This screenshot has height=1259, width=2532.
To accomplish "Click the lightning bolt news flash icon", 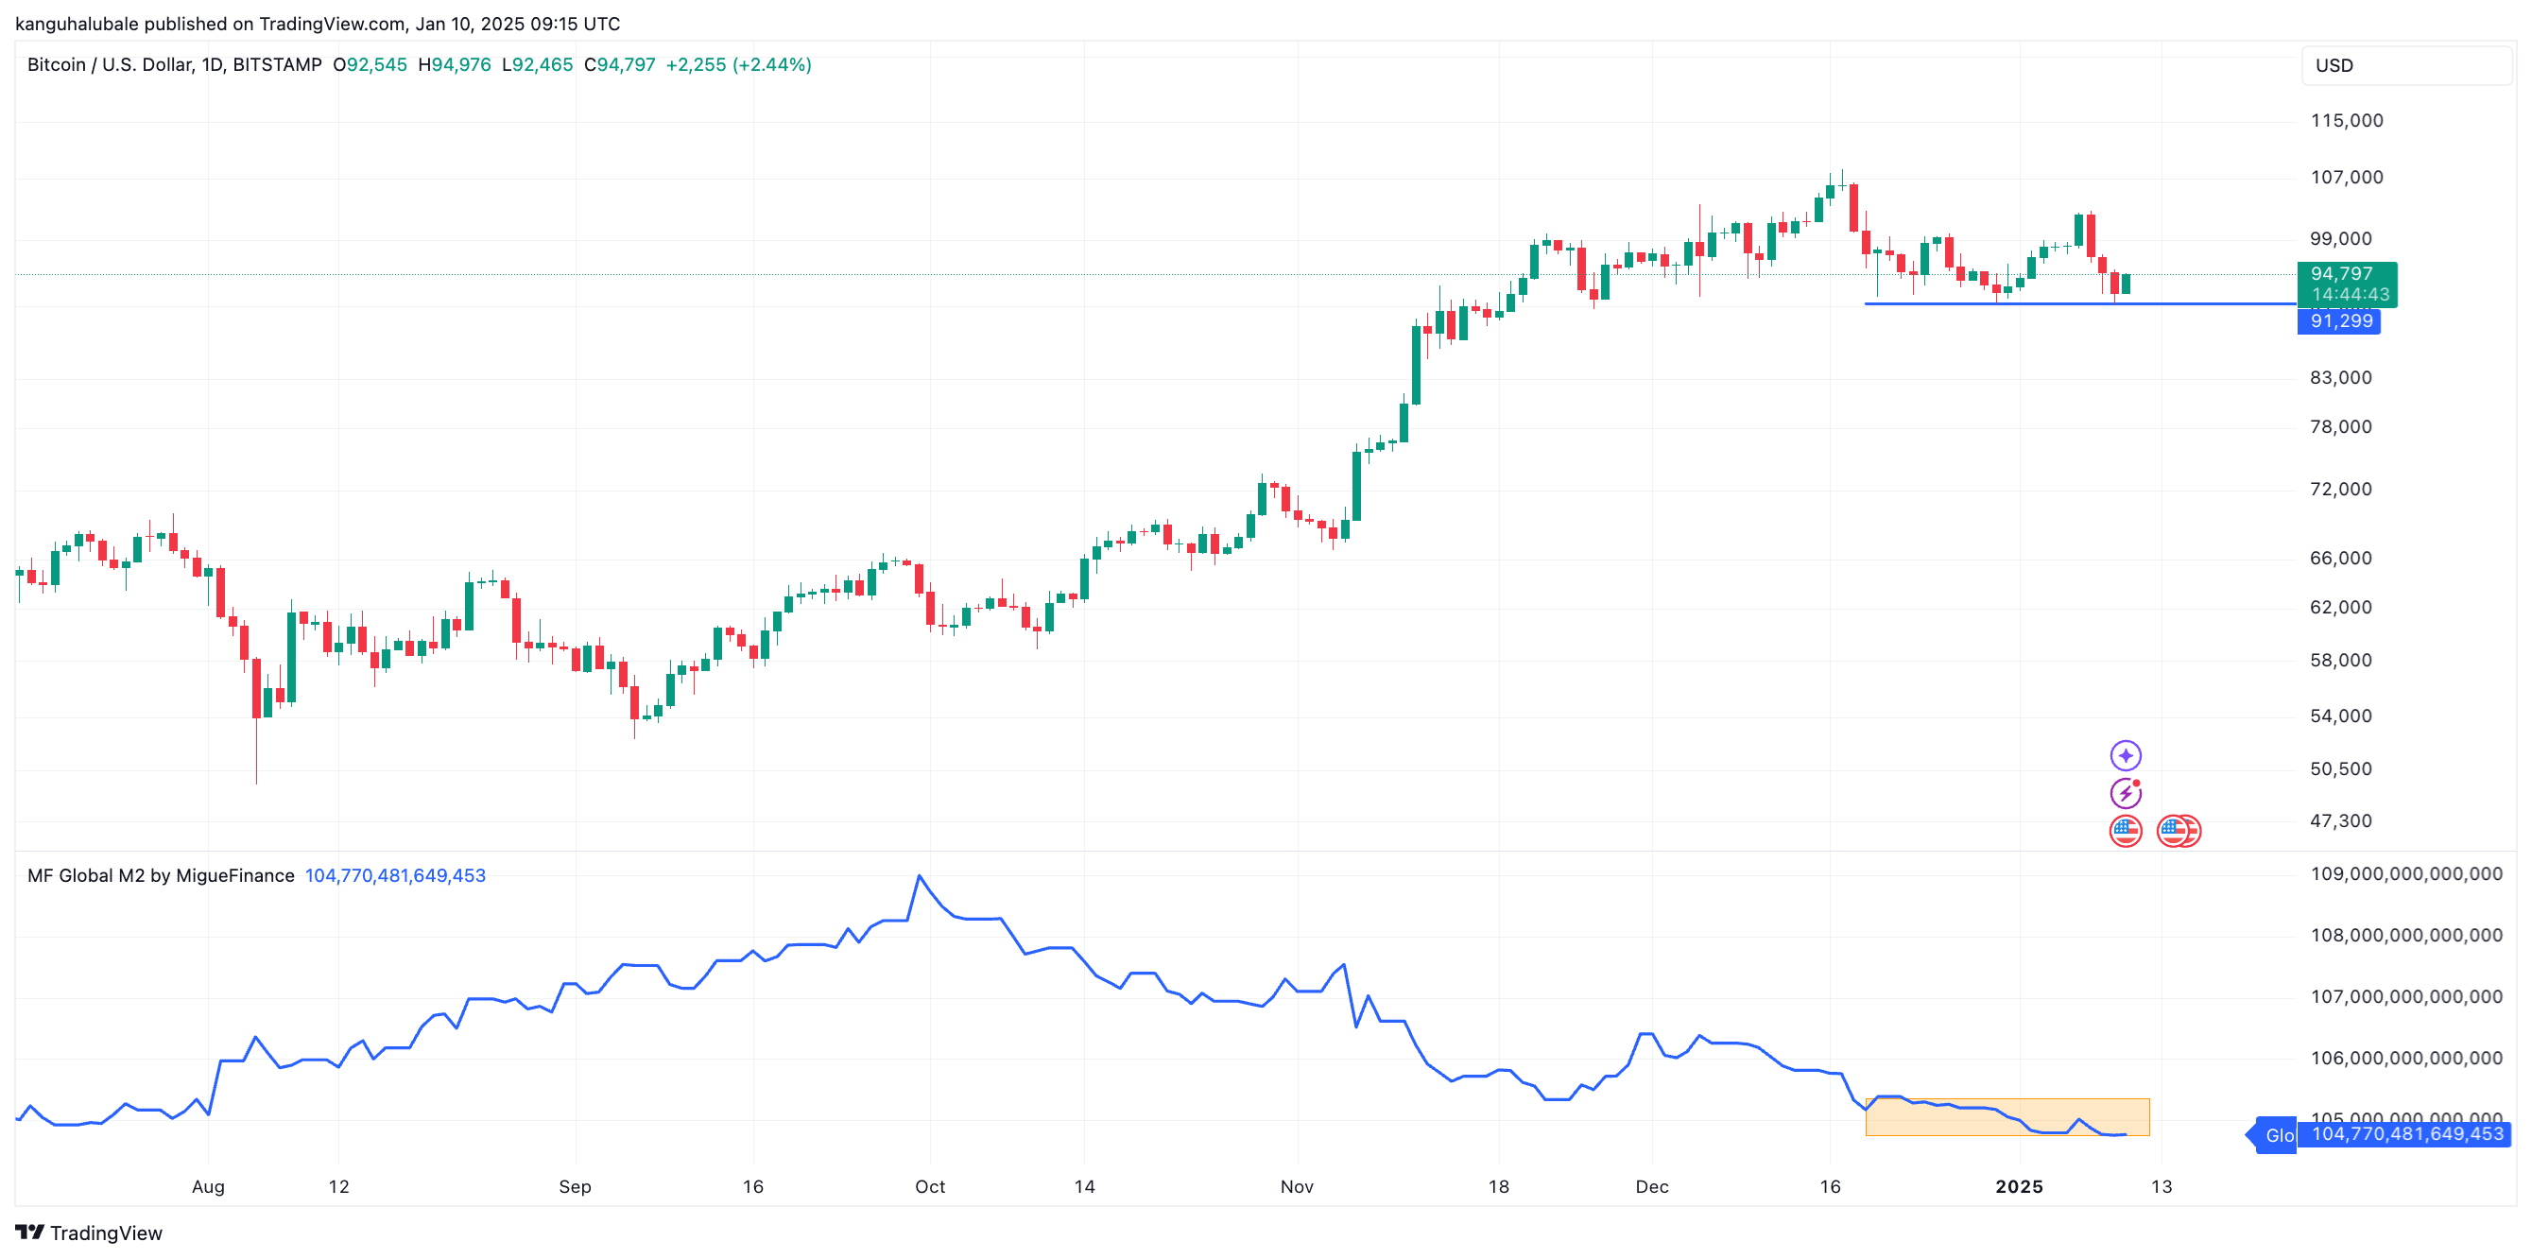I will tap(2125, 792).
